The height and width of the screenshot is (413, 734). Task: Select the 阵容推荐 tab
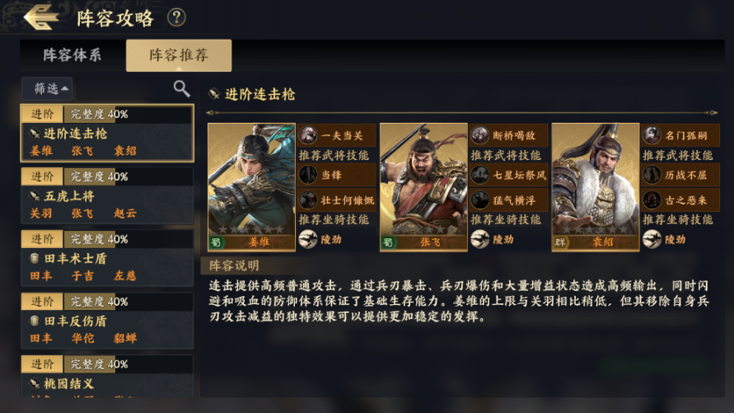(179, 56)
